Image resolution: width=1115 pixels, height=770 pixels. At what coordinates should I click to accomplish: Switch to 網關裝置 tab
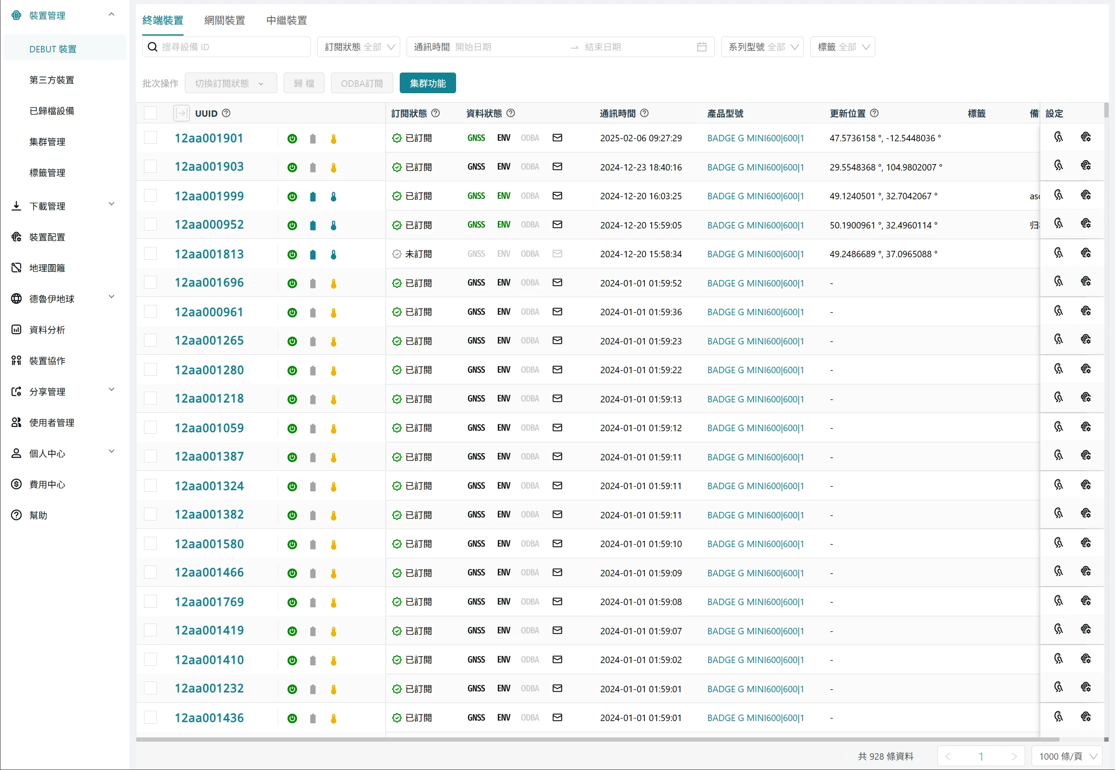(x=224, y=20)
